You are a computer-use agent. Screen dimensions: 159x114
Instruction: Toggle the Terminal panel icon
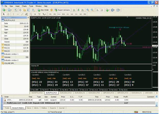point(29,10)
